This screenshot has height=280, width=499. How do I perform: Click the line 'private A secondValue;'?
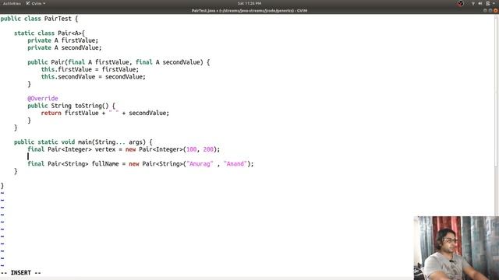tap(64, 47)
